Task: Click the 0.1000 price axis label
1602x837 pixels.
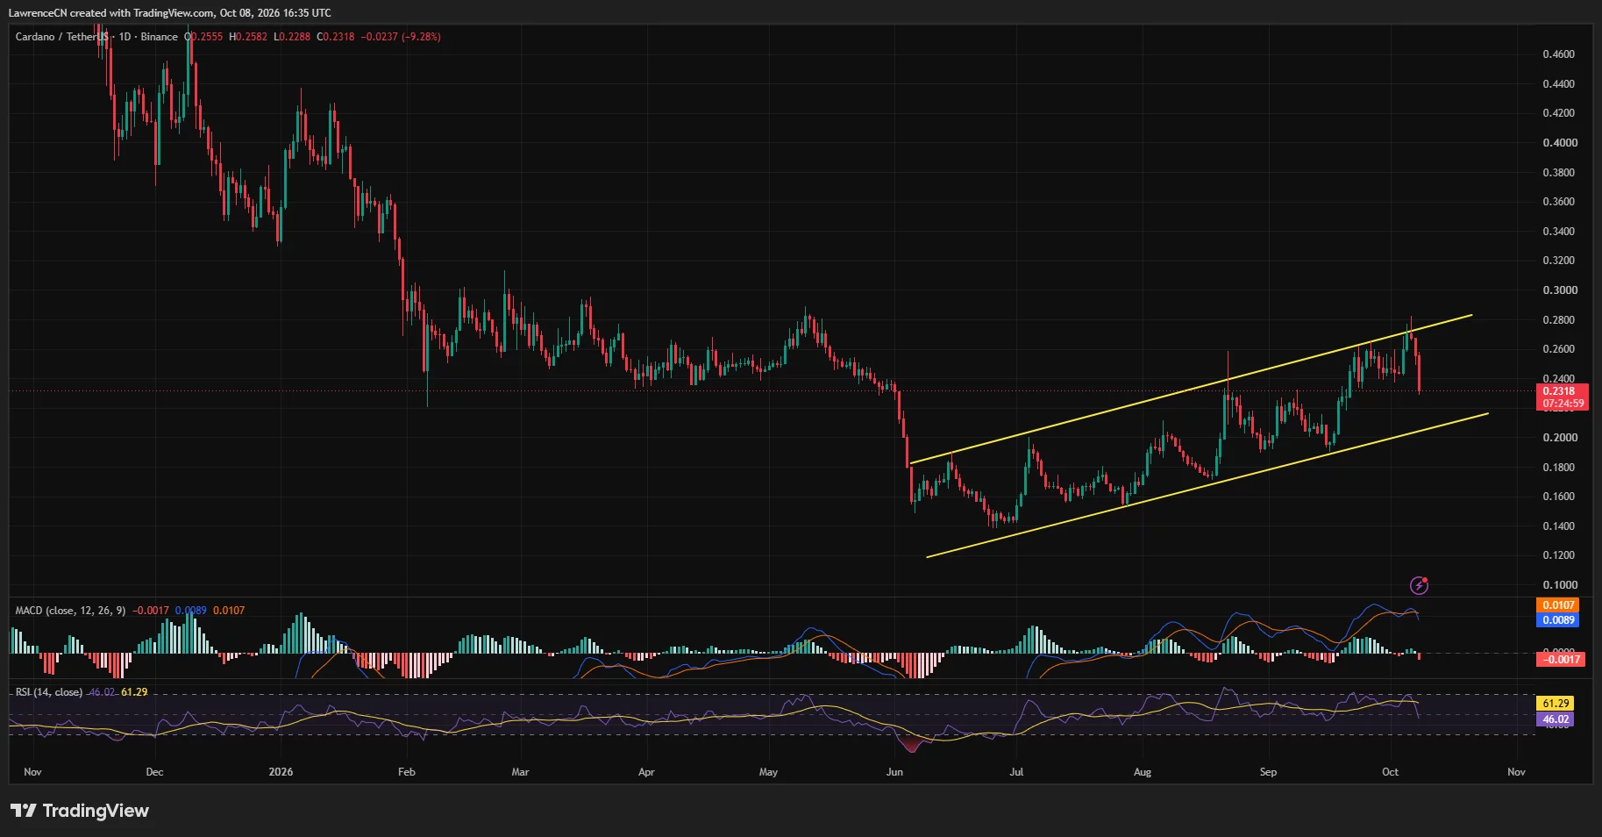Action: pos(1559,585)
